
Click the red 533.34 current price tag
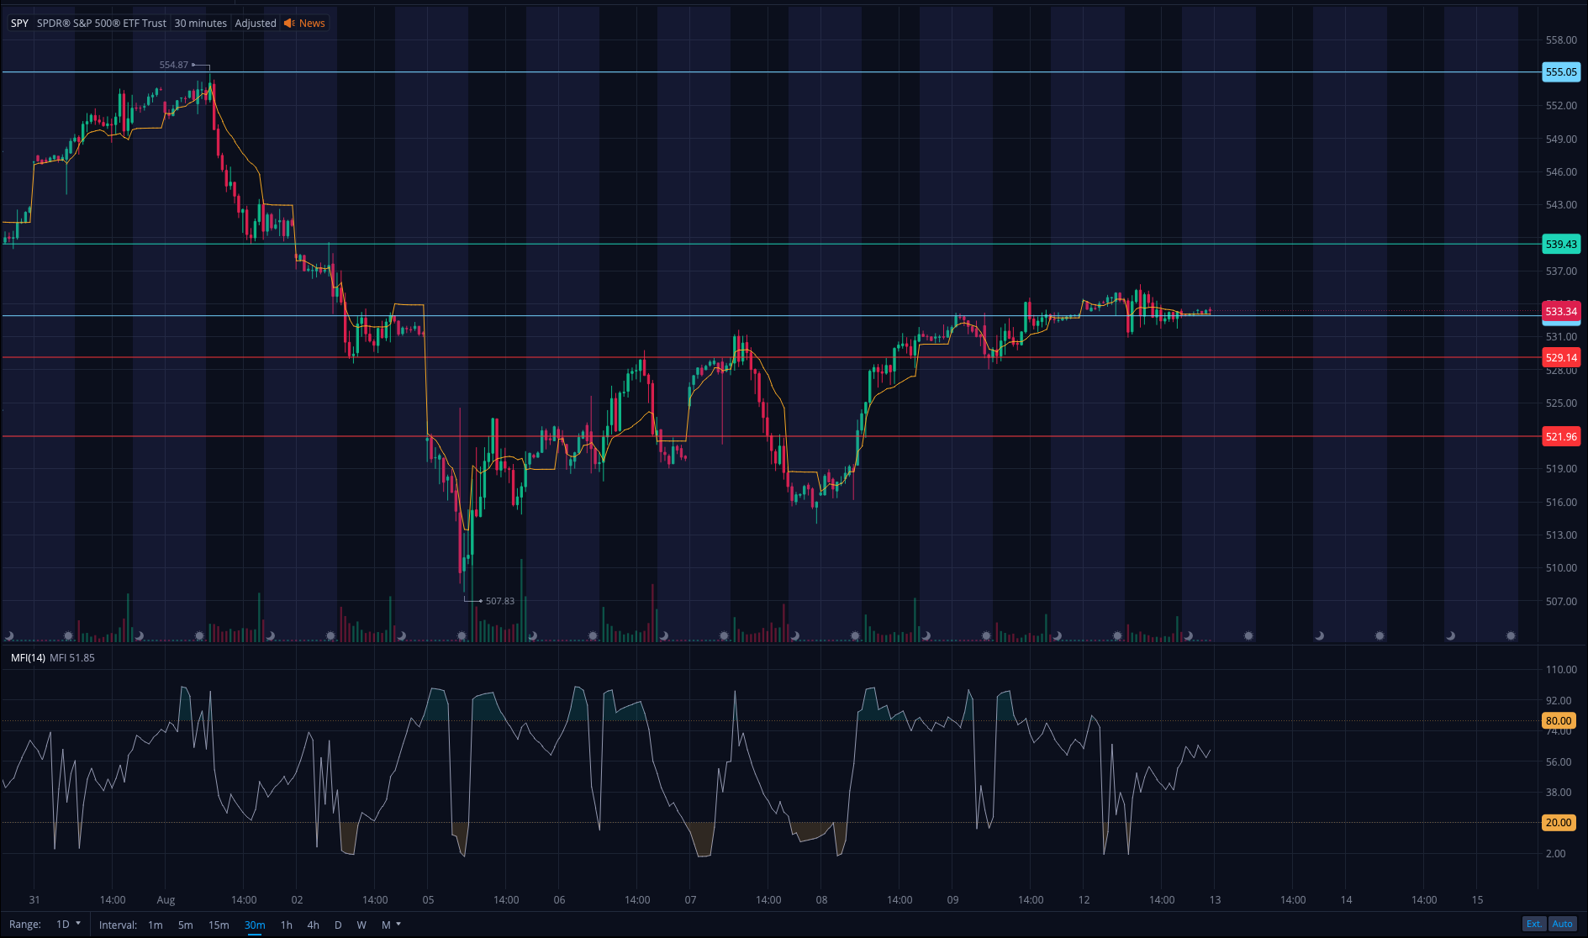coord(1560,312)
